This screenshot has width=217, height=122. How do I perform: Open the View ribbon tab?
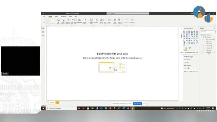(x=70, y=17)
